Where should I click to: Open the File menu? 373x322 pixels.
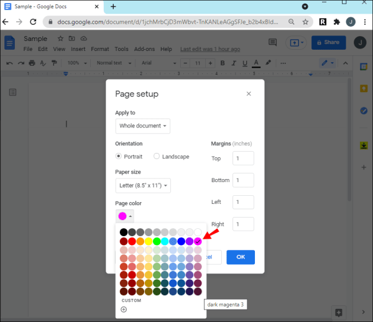tap(28, 49)
